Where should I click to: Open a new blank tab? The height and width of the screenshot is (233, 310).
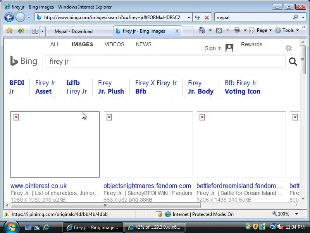pos(187,31)
